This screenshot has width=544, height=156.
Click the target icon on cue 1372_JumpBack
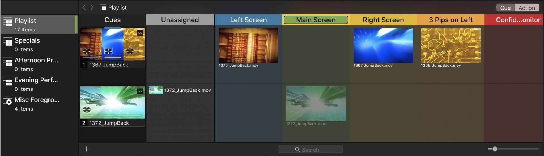coord(87,110)
